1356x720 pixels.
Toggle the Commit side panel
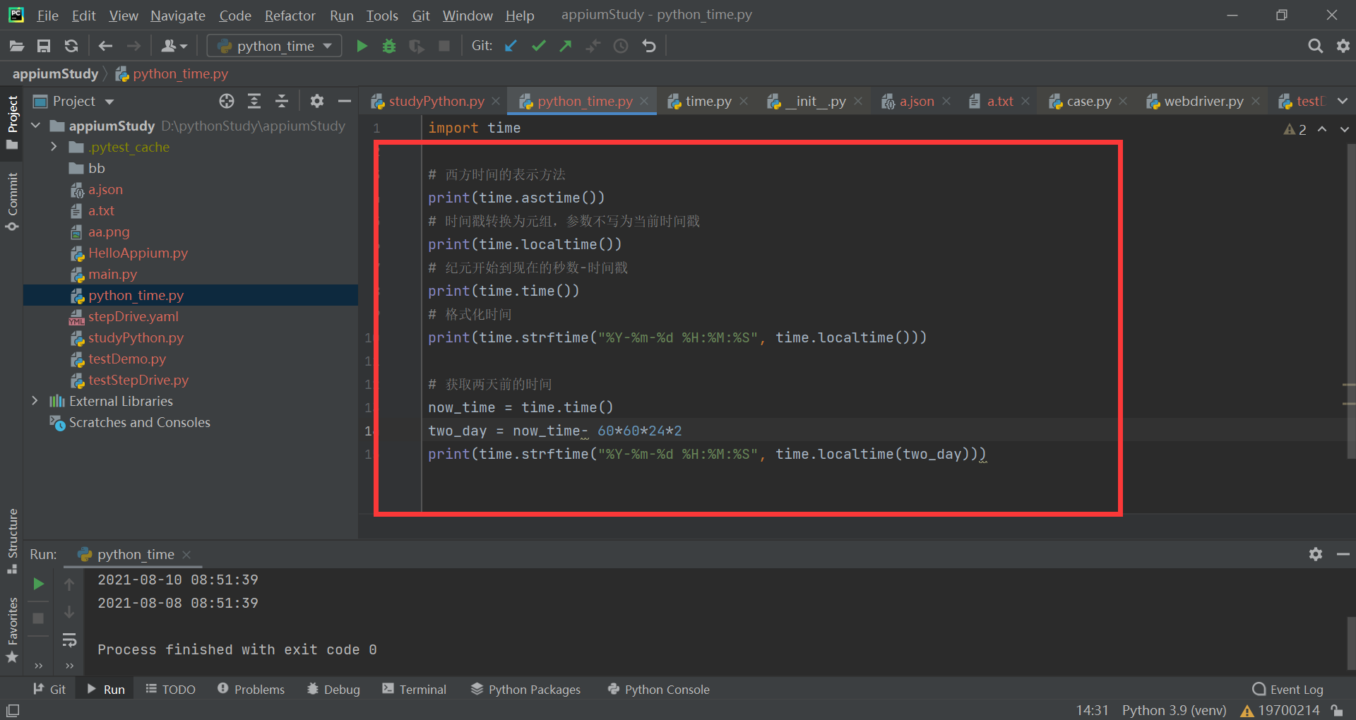[x=12, y=201]
